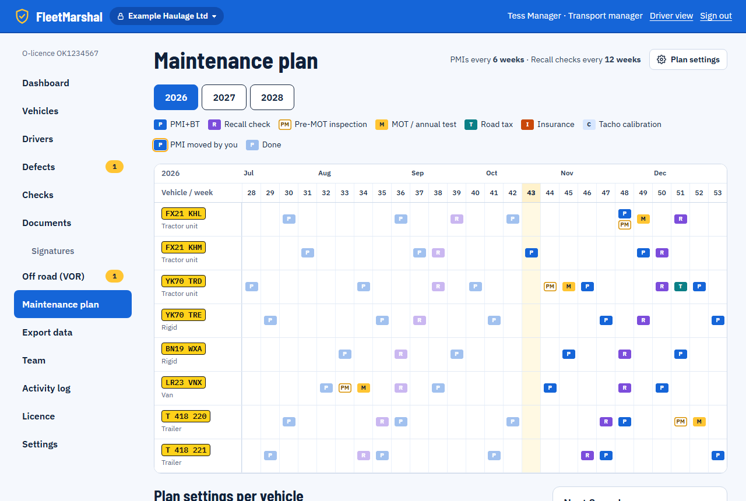746x501 pixels.
Task: Click FX21 KHM's recall check in week 50
Action: coord(662,253)
